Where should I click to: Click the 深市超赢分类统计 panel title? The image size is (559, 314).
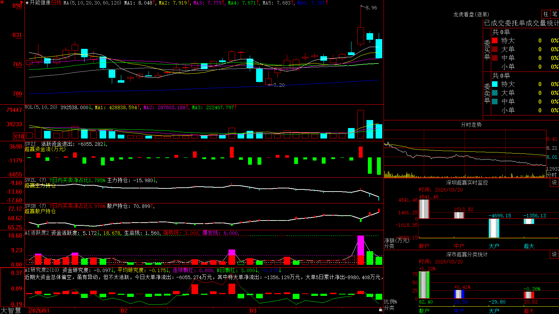click(467, 254)
